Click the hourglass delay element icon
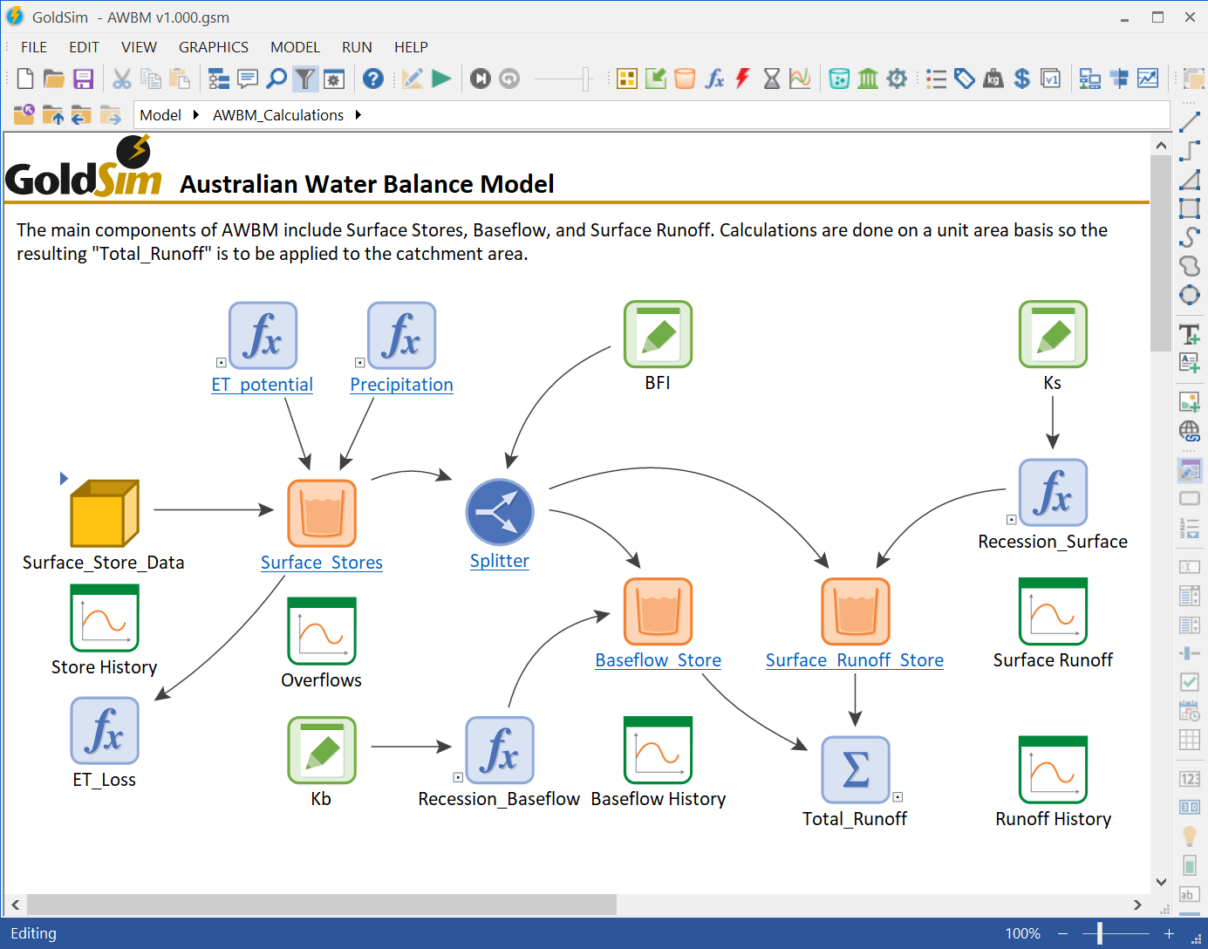 tap(772, 79)
